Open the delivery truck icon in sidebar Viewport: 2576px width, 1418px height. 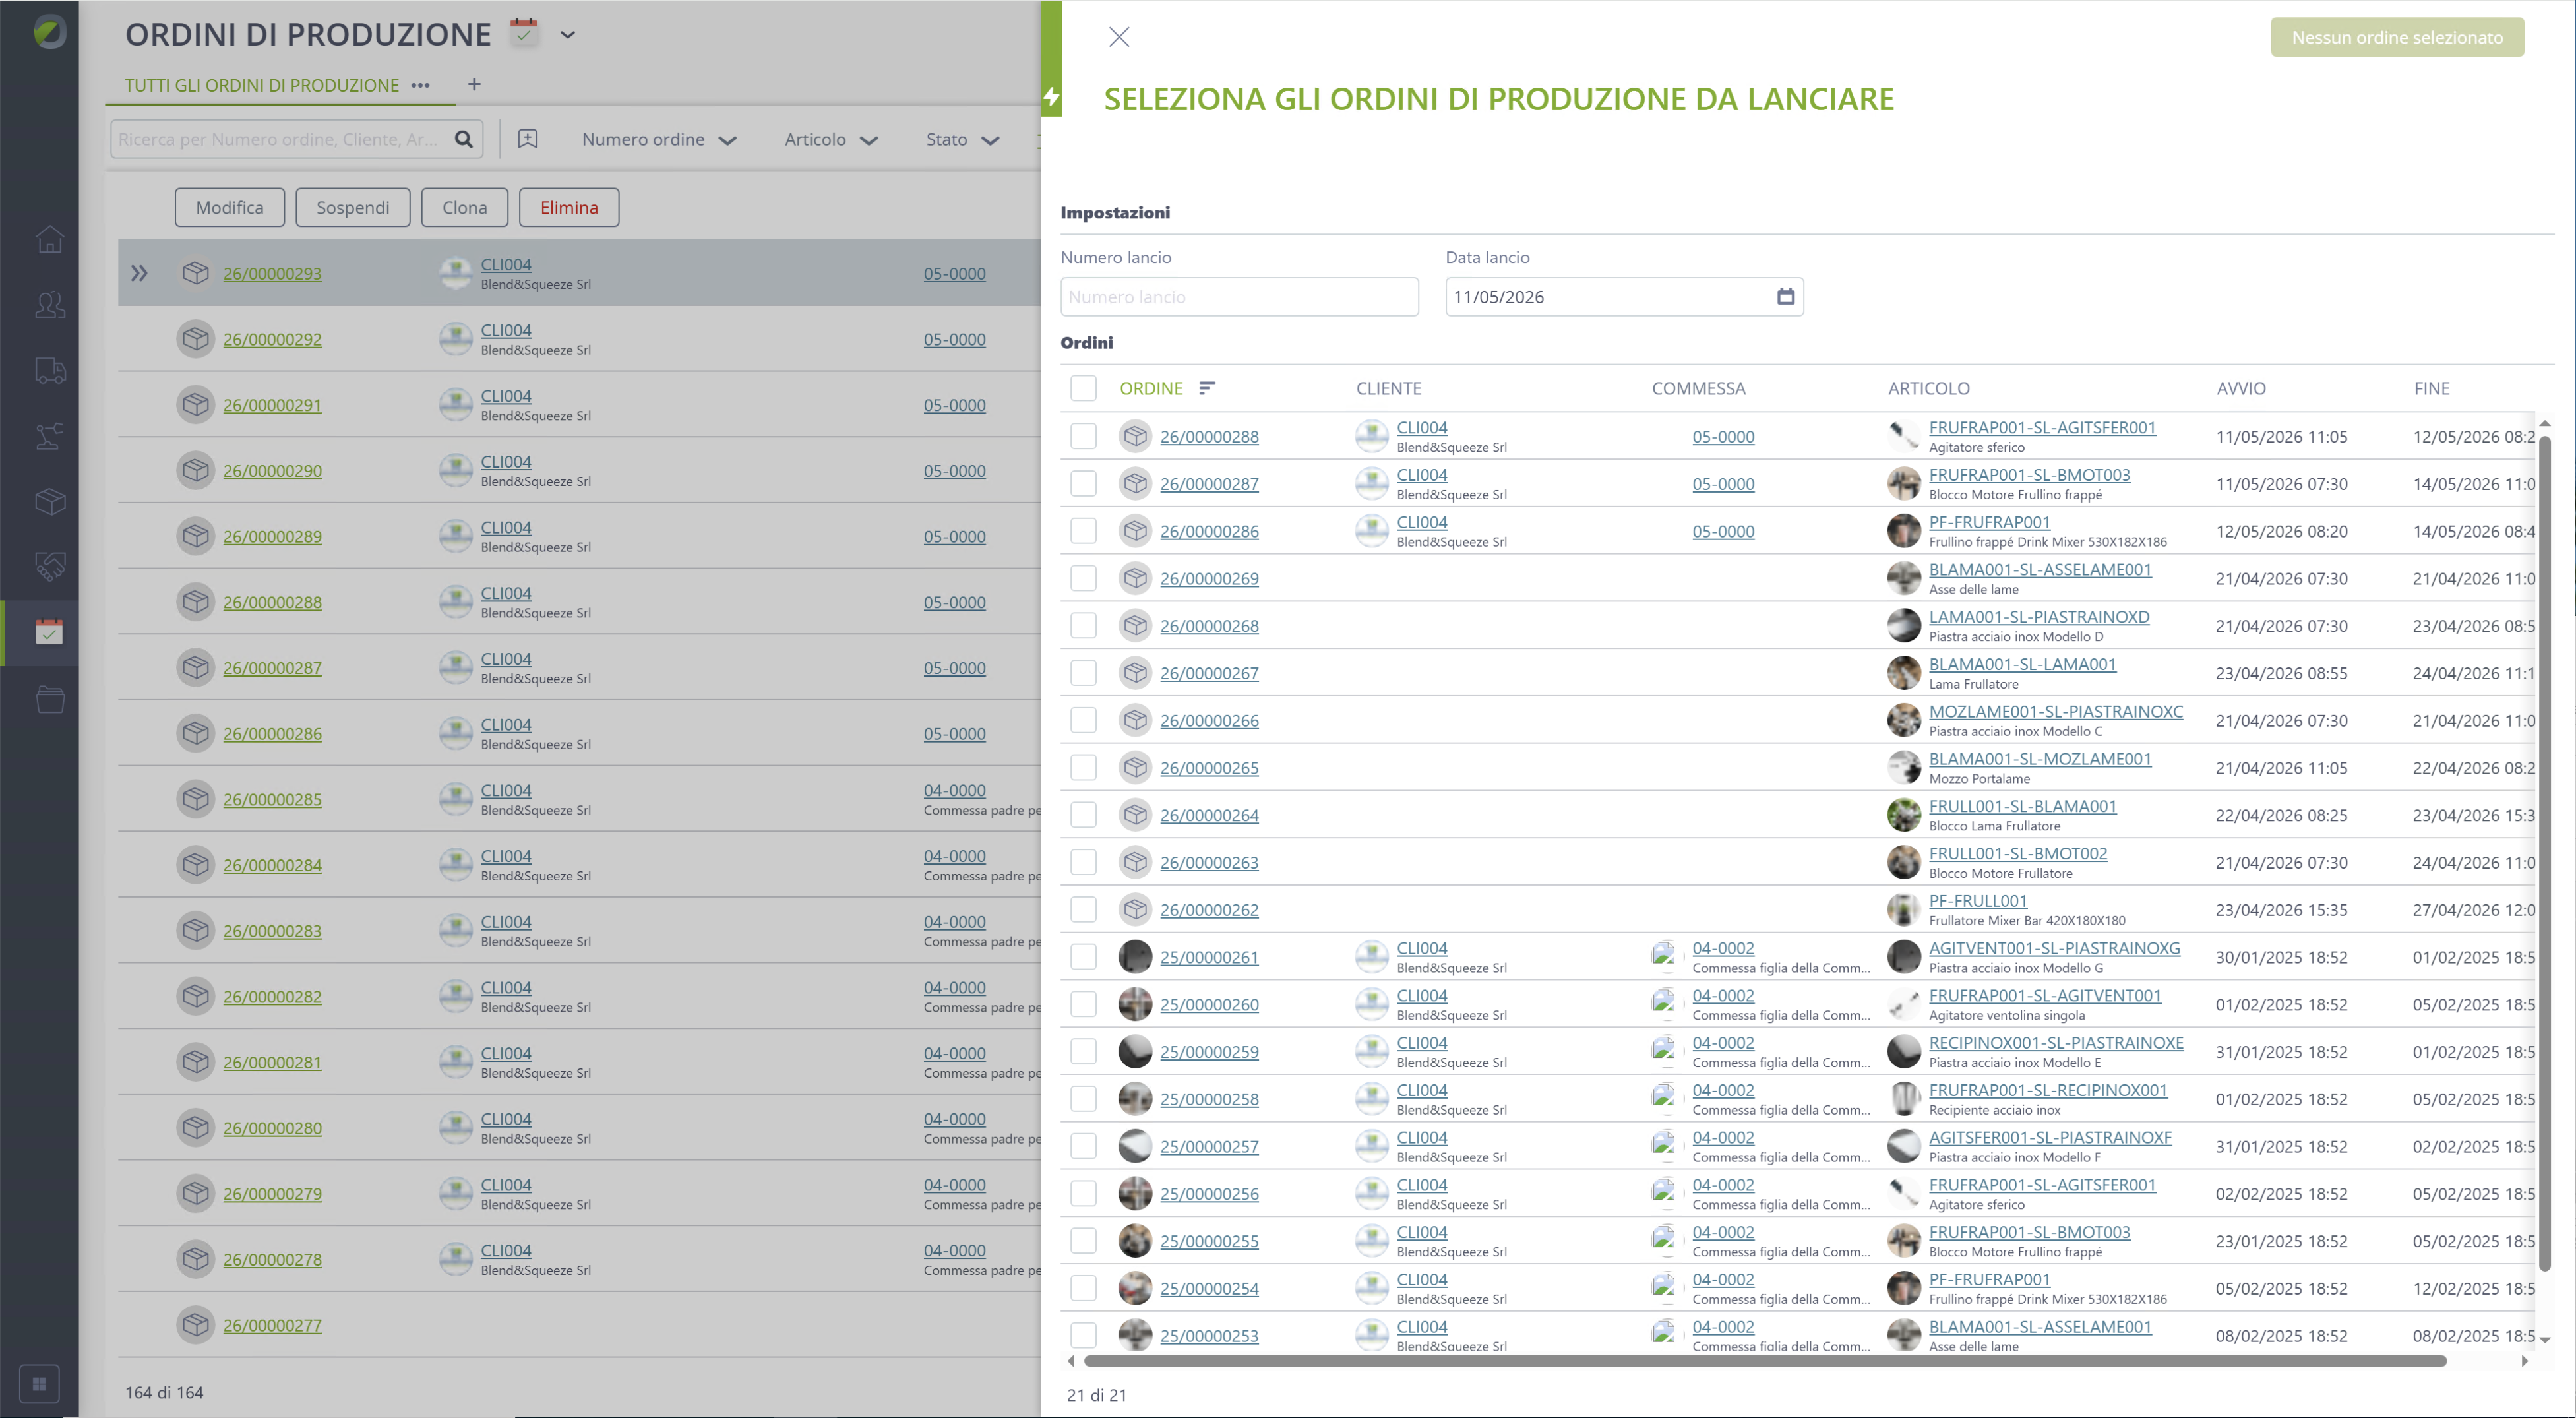click(50, 370)
